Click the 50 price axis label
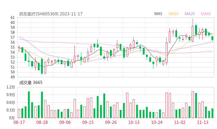The image size is (217, 129). [13, 72]
